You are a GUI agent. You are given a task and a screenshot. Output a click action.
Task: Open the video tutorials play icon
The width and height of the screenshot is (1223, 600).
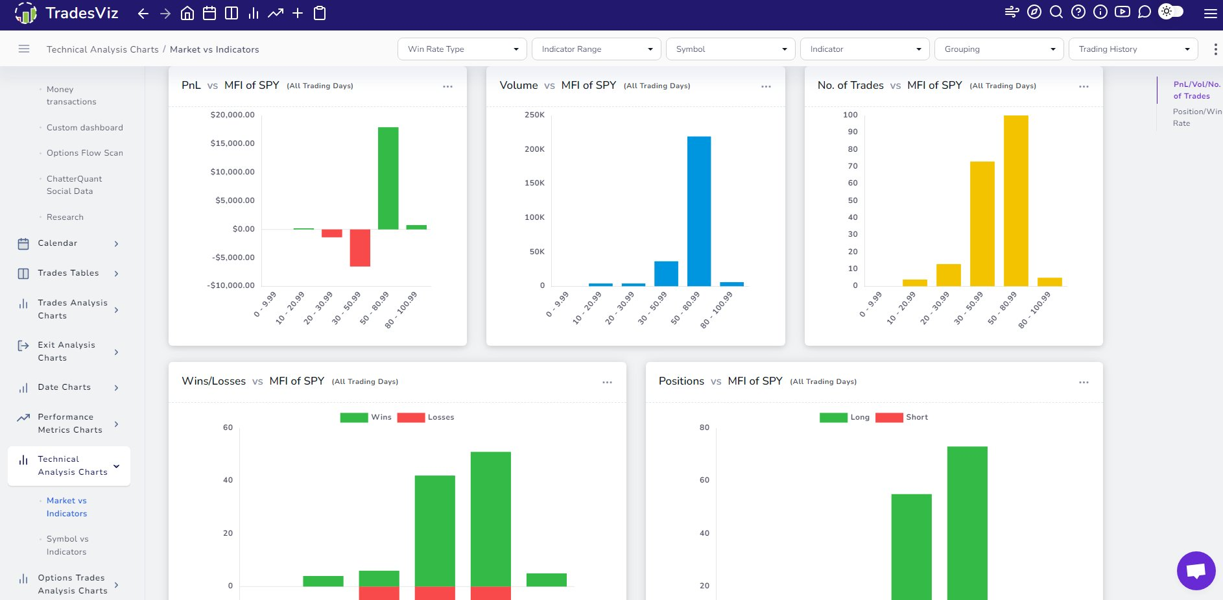1122,12
